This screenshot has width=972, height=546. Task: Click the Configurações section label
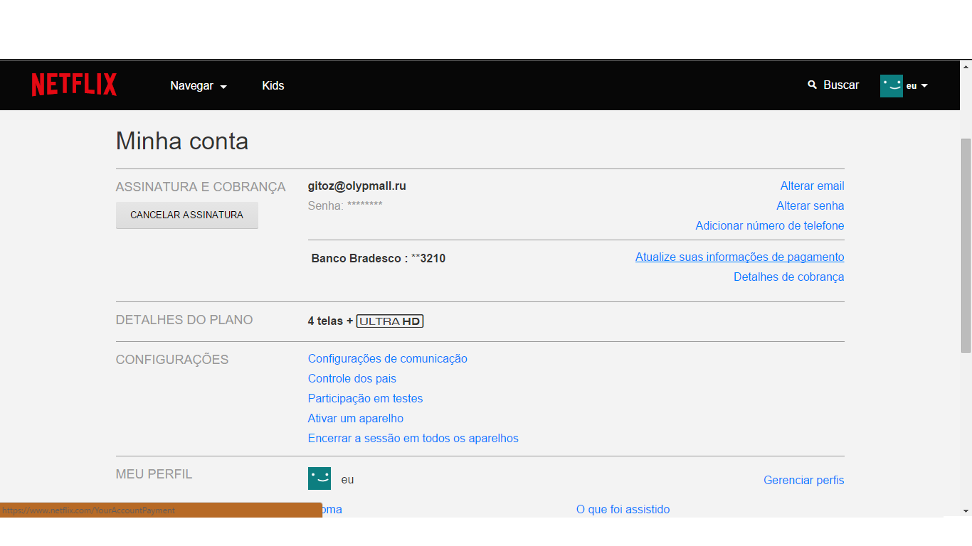[172, 360]
